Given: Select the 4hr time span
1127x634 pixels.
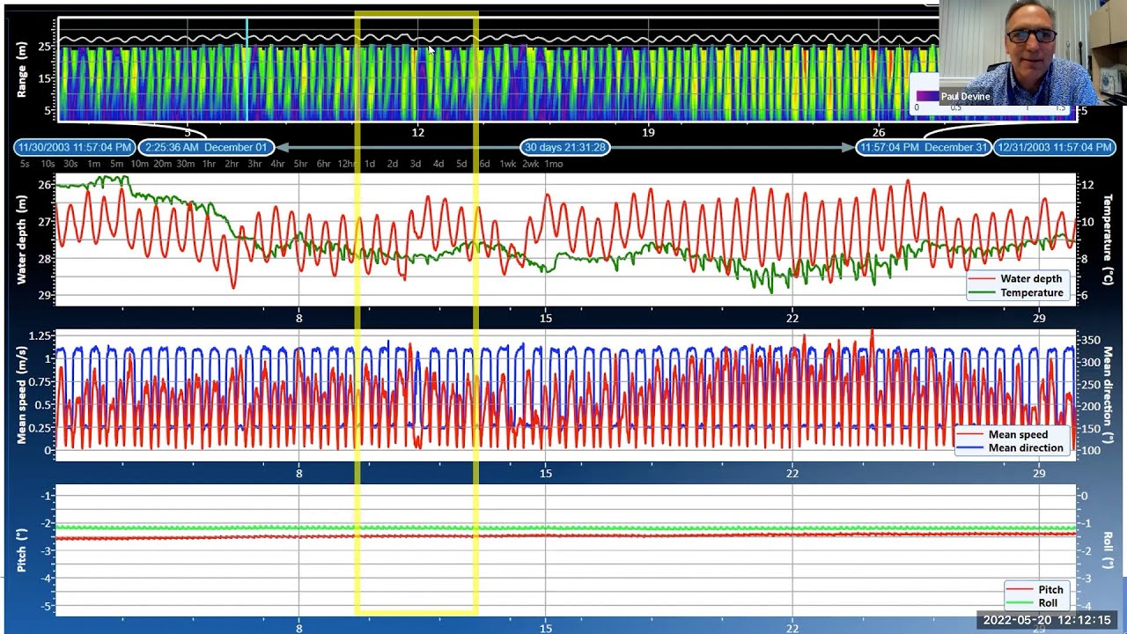Looking at the screenshot, I should 277,164.
